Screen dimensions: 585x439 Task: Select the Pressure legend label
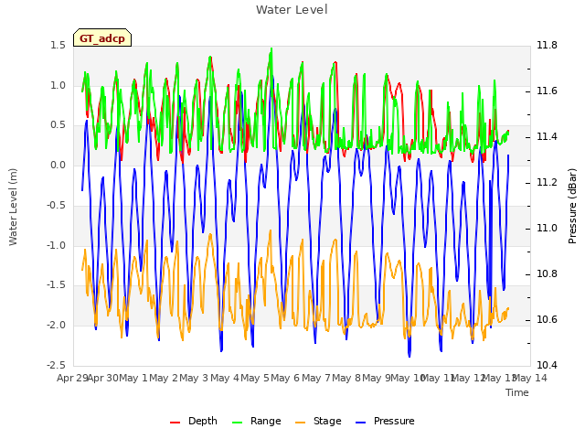[x=394, y=421]
